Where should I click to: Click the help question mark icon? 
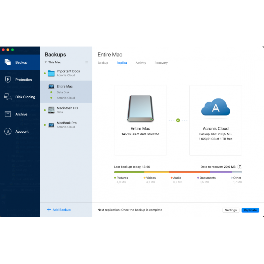pyautogui.click(x=240, y=167)
